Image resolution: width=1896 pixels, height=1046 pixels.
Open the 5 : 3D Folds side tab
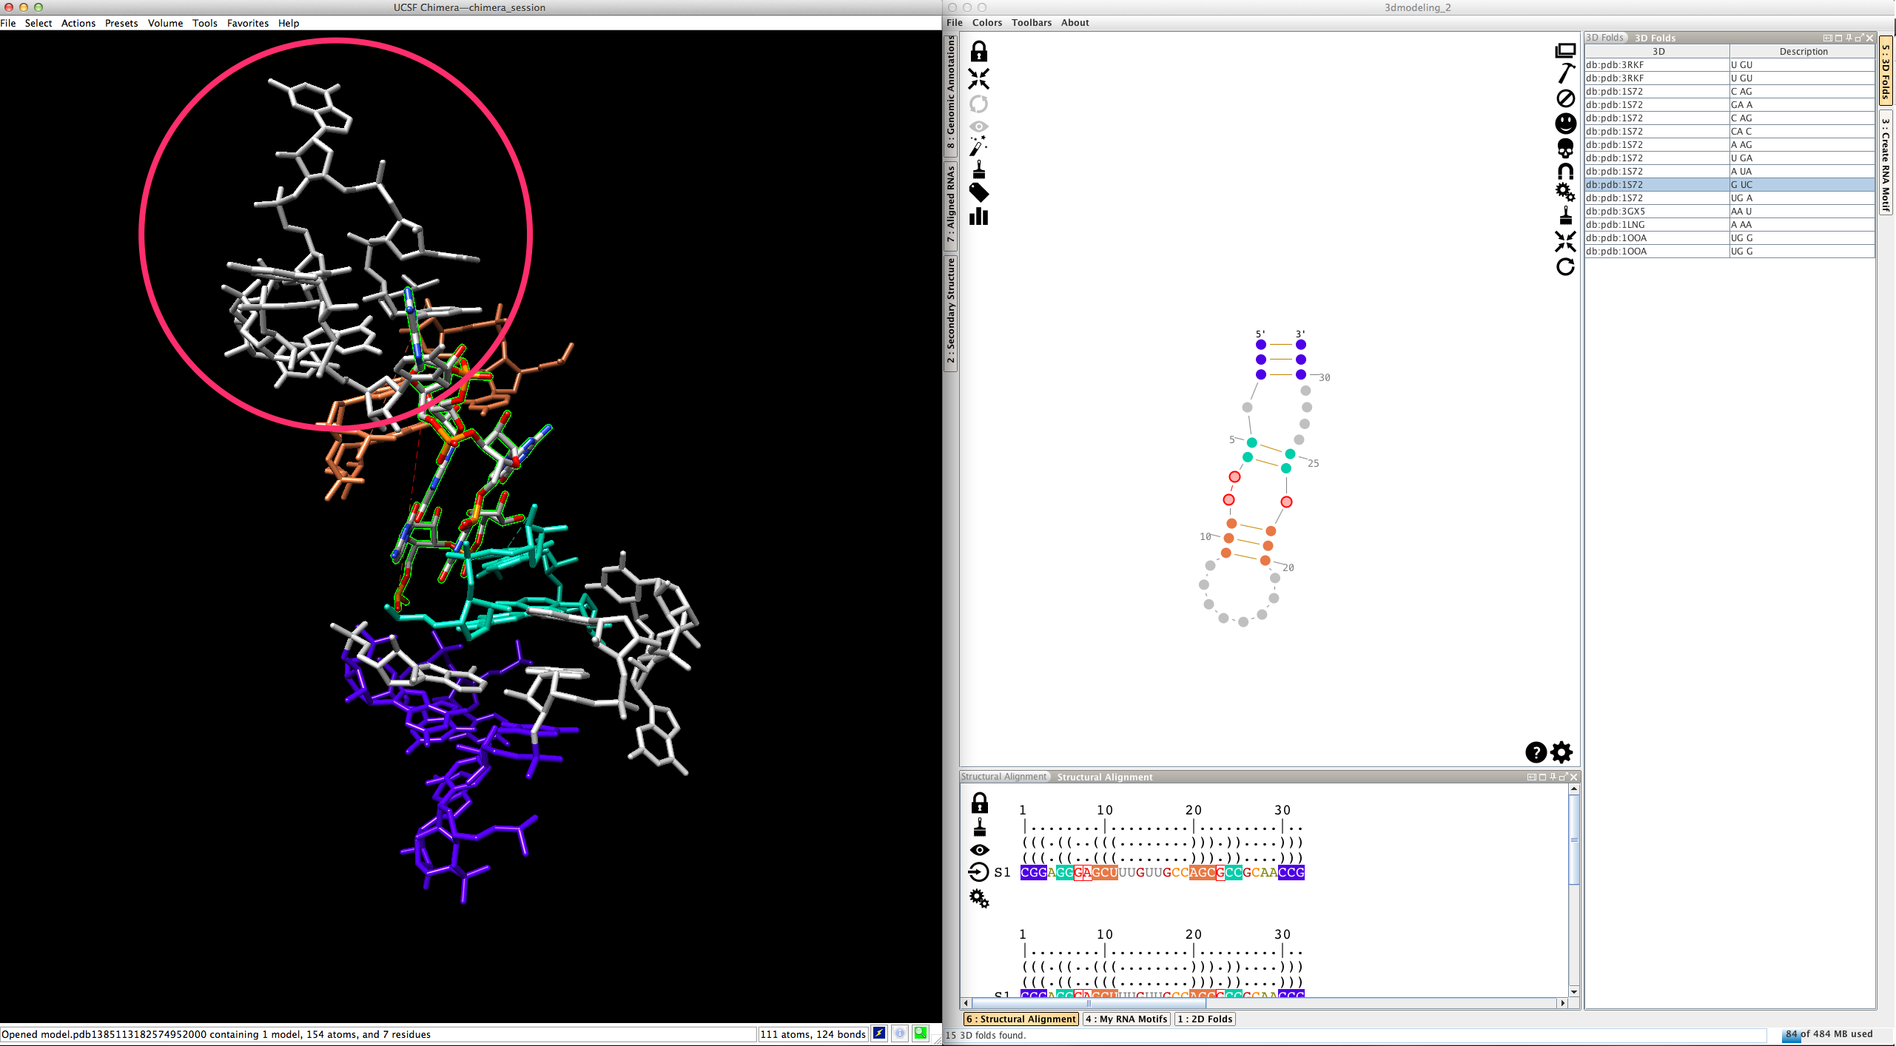(1886, 72)
